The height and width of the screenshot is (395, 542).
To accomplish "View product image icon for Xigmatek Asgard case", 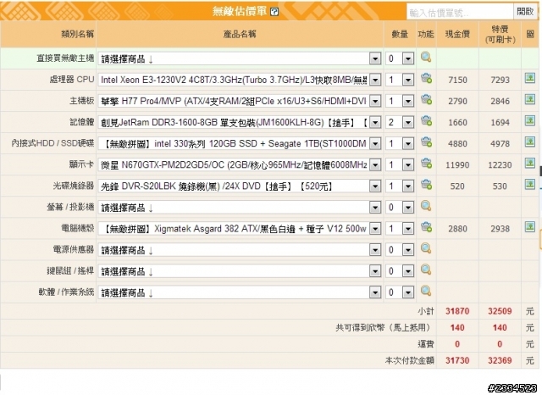I will tap(530, 227).
